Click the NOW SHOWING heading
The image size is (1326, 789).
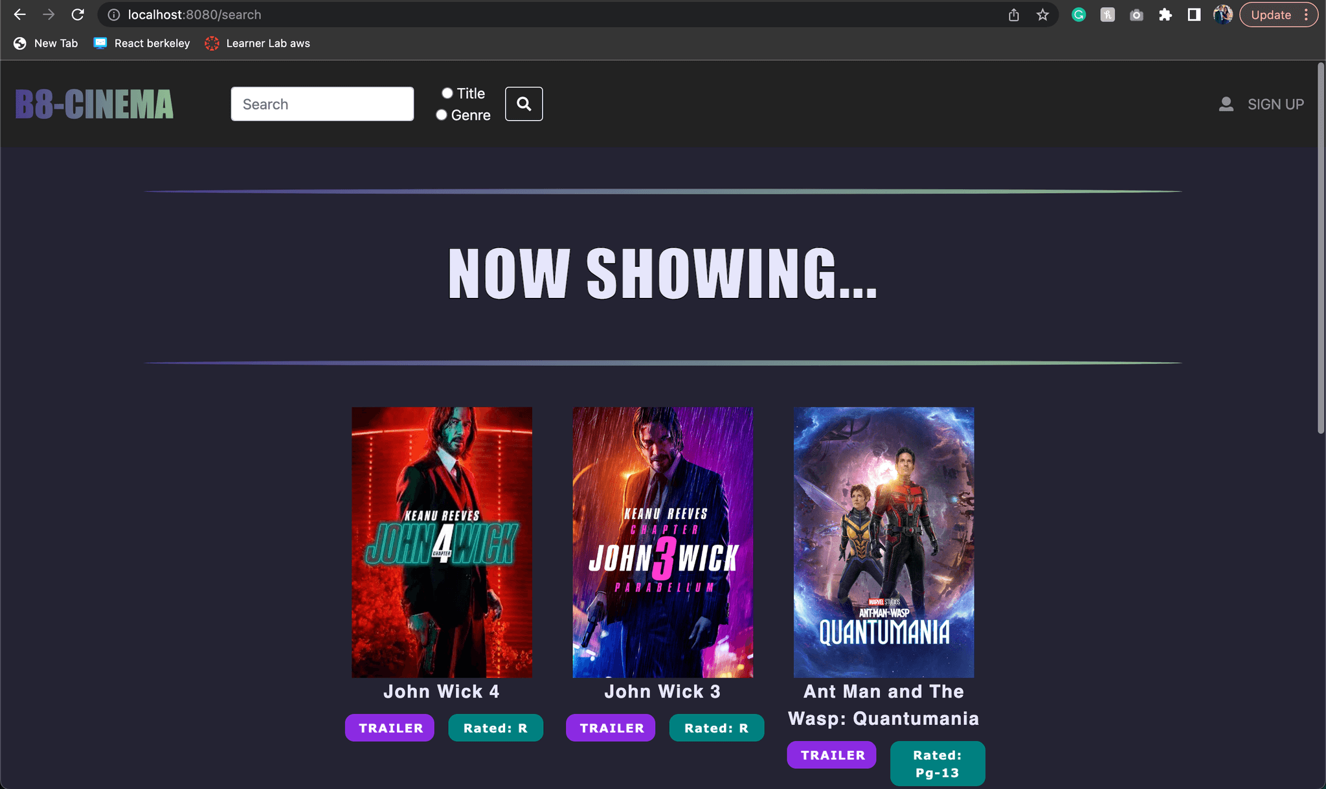662,275
